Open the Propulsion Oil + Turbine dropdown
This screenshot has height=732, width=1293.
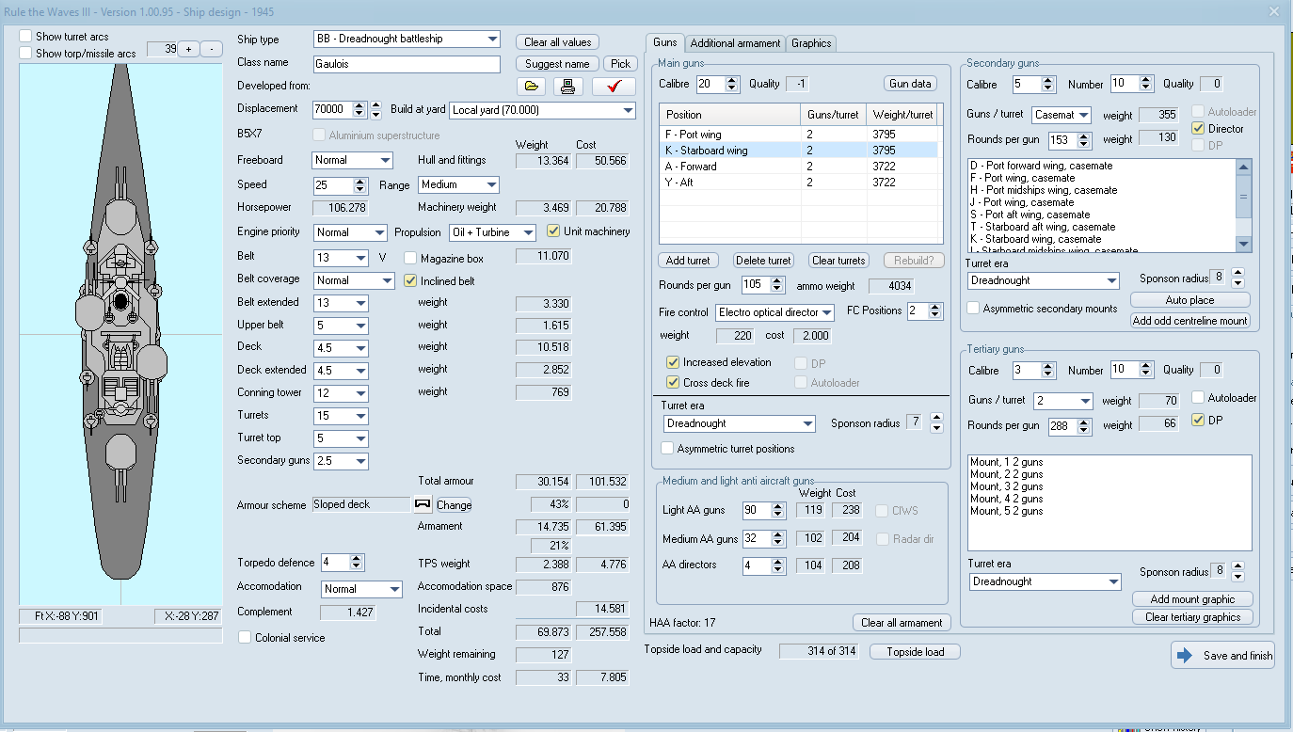pyautogui.click(x=530, y=232)
